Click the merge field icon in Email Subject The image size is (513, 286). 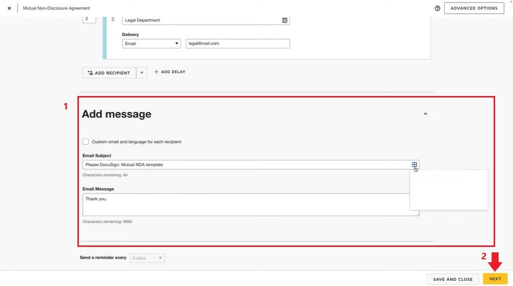414,164
